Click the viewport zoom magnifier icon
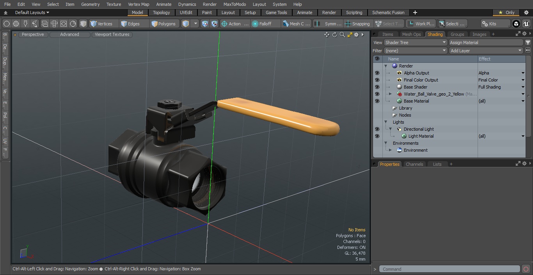This screenshot has height=275, width=533. tap(342, 35)
